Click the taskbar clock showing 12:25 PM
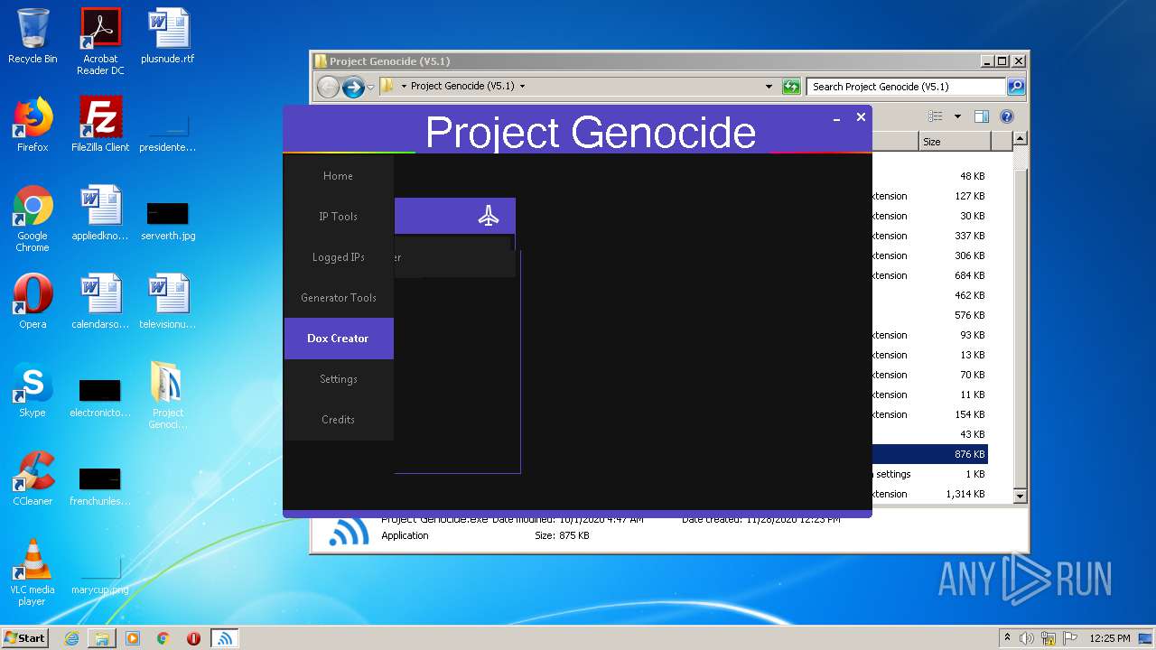 tap(1109, 638)
